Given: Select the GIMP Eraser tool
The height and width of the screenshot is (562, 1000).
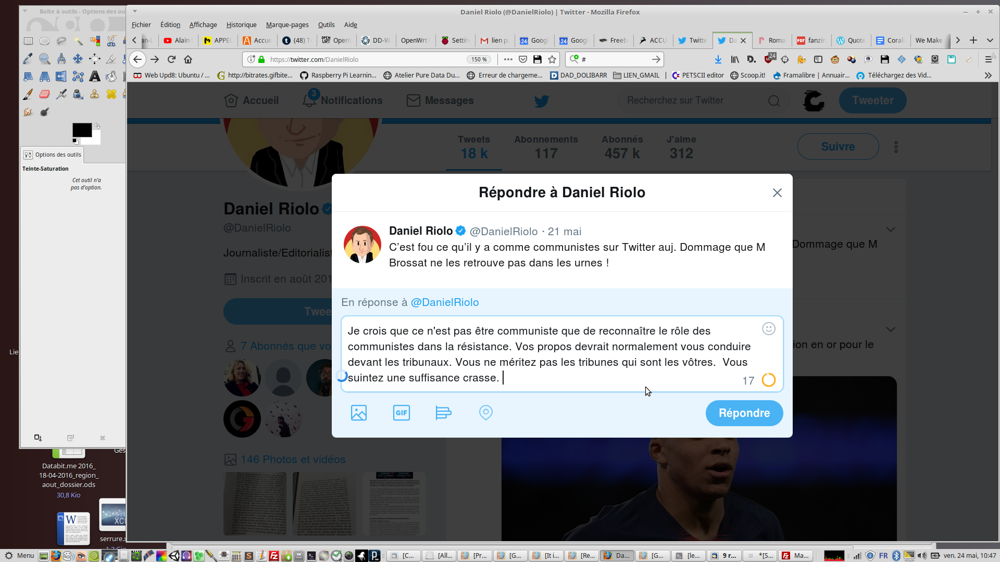Looking at the screenshot, I should click(45, 94).
